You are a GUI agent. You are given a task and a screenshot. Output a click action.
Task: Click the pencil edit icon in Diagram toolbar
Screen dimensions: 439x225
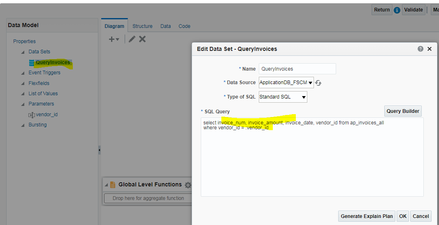point(132,39)
